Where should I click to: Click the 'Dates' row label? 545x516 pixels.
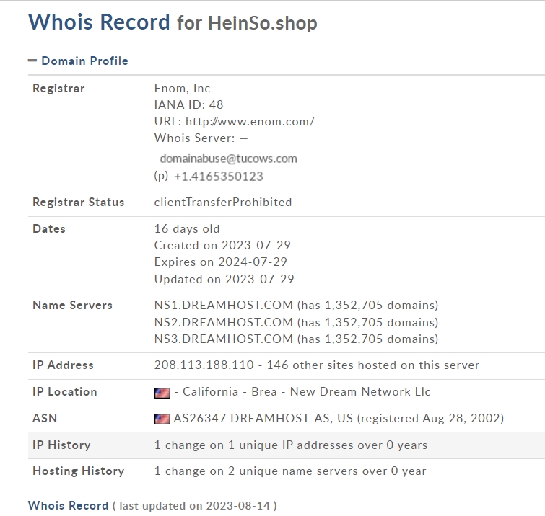point(49,229)
